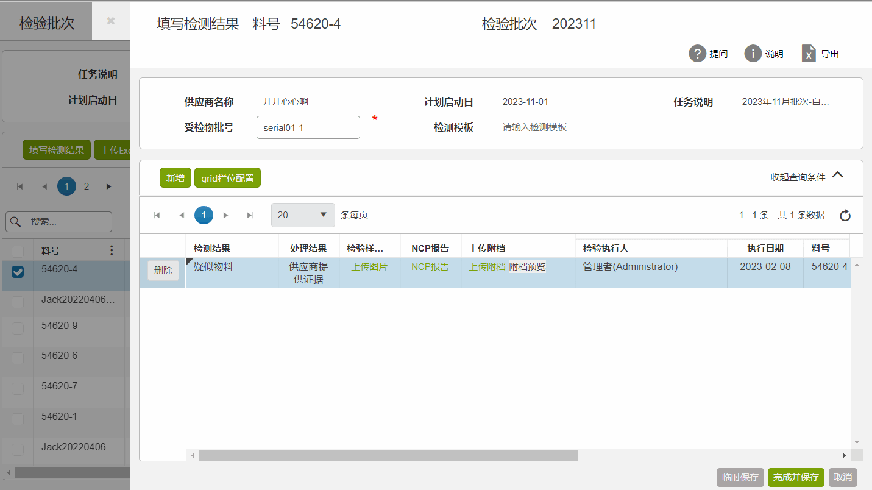Select page 1 in detection results pager
Screen dimensions: 872x490
click(x=204, y=215)
